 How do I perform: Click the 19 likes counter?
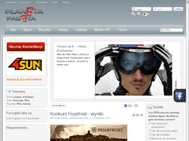136,106
